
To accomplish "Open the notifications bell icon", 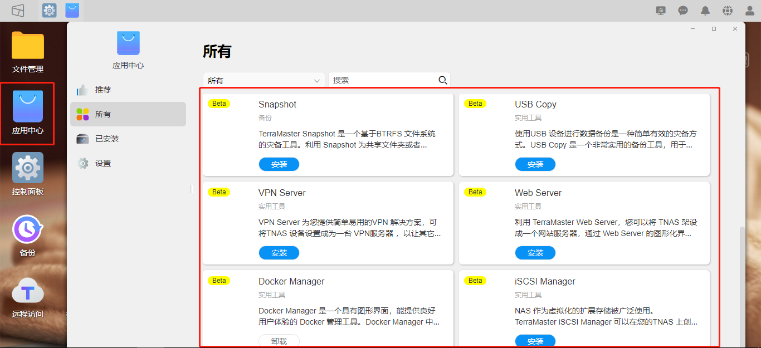I will (x=705, y=11).
